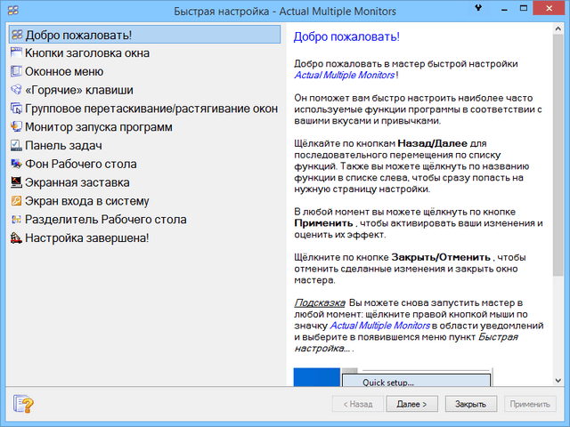570x427 pixels.
Task: Select Групповое перетаскивание/растягивание окон entry
Action: (151, 109)
